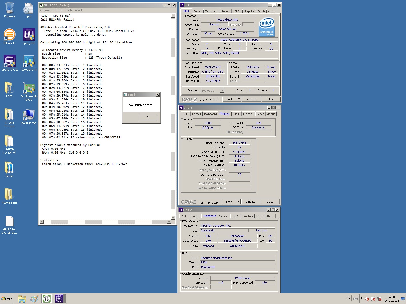Open the GPUPI_for CPU_1B file icon
This screenshot has height=304, width=406.
pos(9,225)
